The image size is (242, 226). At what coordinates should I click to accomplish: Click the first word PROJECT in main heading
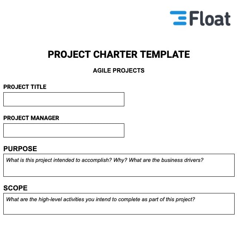67,55
